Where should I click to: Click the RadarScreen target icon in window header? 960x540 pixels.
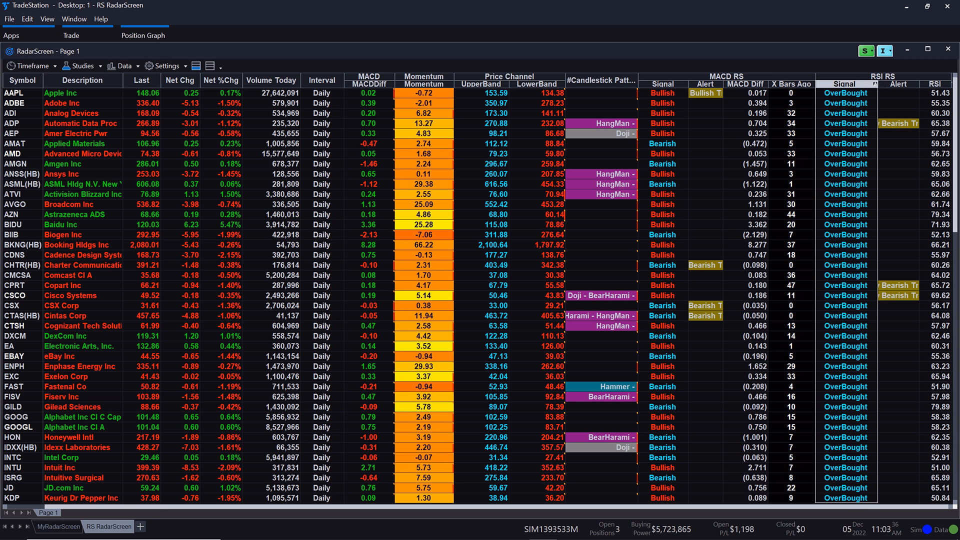click(9, 50)
